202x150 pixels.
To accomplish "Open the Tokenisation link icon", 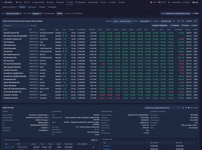I will pyautogui.click(x=76, y=2).
